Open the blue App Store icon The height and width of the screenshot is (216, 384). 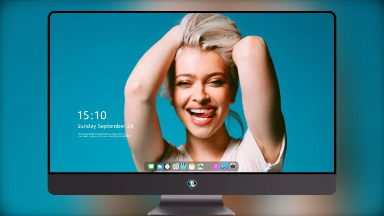[x=225, y=166]
